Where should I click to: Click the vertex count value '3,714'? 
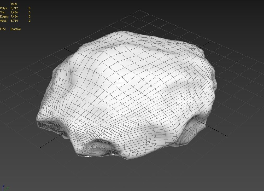pos(14,21)
